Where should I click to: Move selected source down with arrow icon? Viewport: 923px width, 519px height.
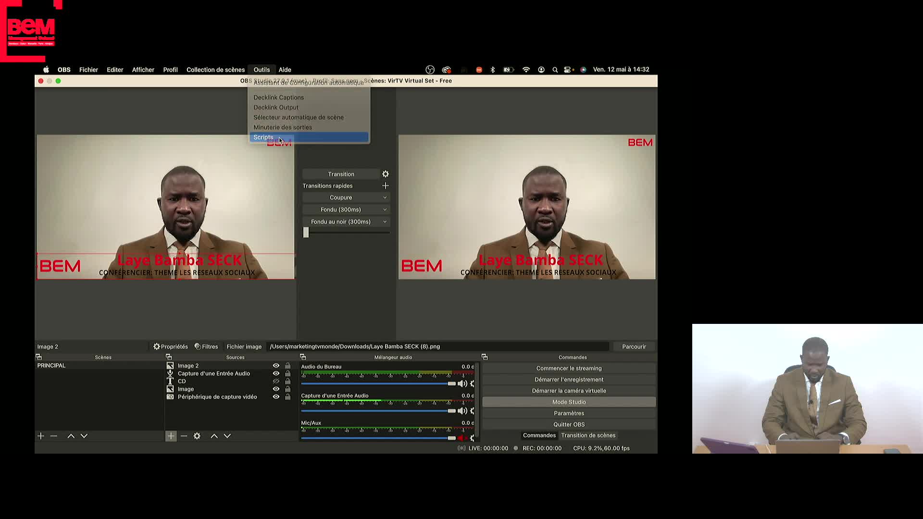click(227, 436)
